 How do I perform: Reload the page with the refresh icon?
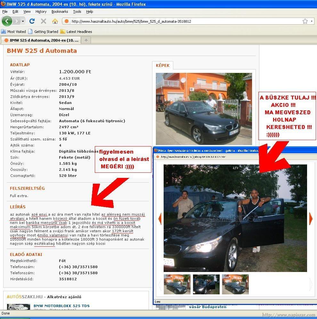32,21
